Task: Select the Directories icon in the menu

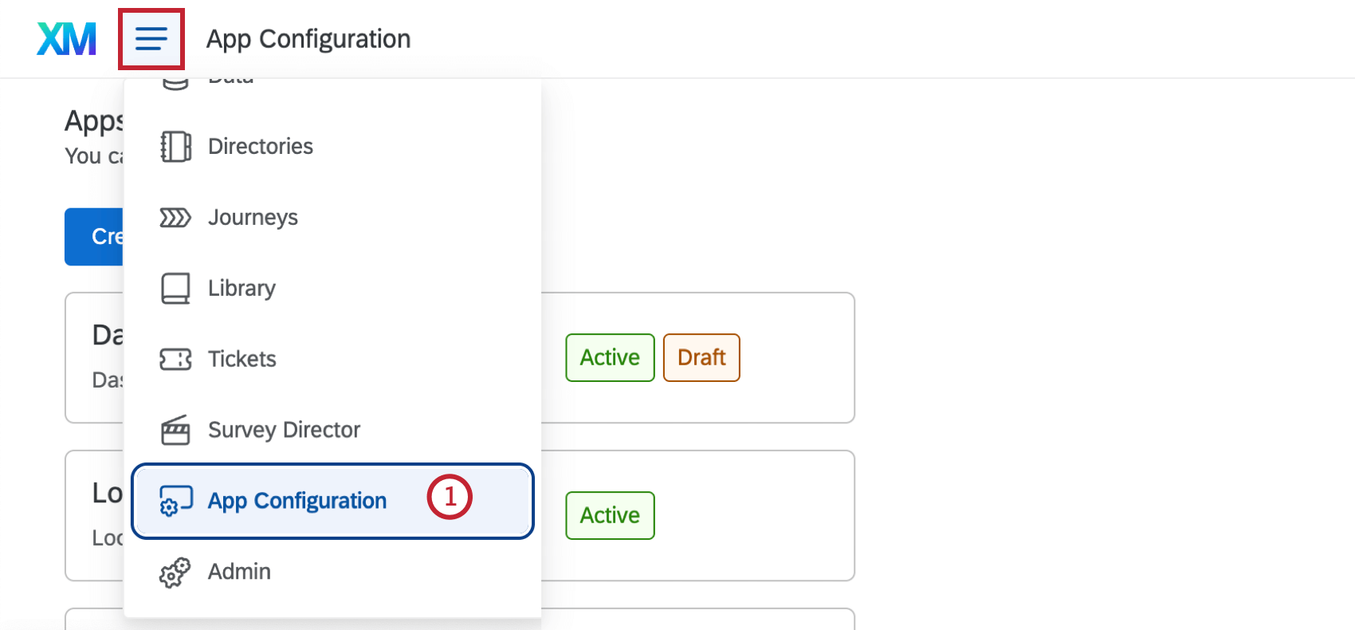Action: [175, 146]
